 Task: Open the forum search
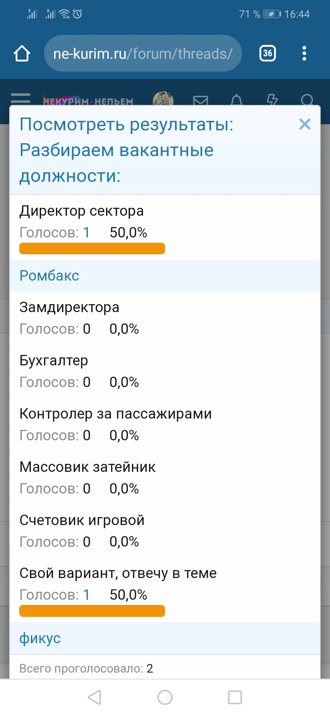[308, 99]
